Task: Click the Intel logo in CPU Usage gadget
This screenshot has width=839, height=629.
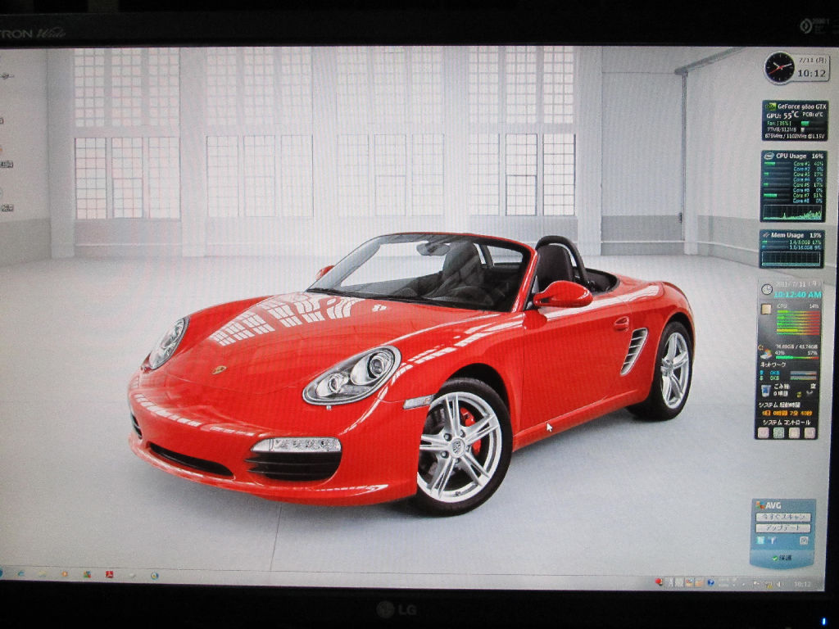Action: tap(769, 156)
